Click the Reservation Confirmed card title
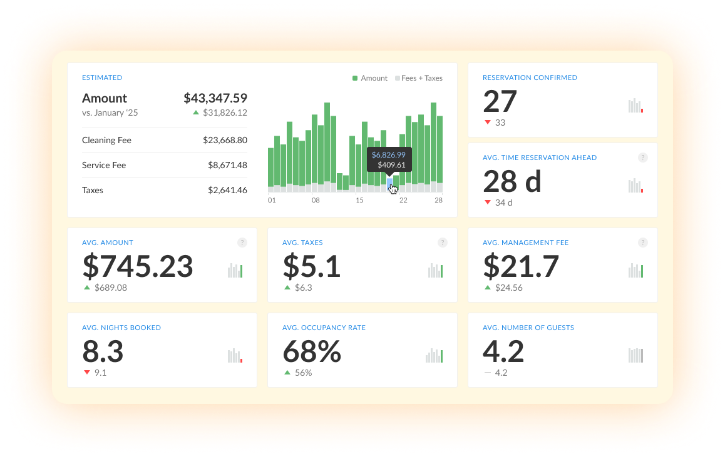 coord(530,78)
